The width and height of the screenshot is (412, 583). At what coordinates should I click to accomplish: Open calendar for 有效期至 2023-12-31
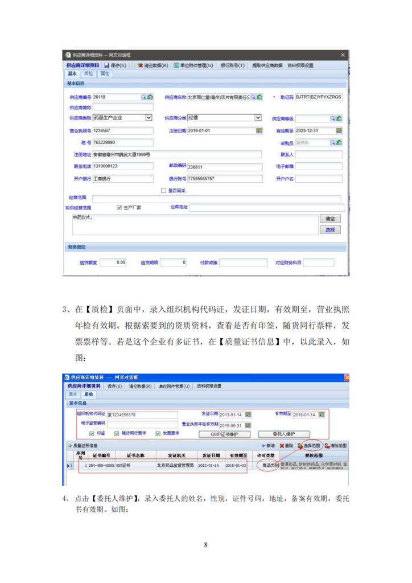(339, 131)
